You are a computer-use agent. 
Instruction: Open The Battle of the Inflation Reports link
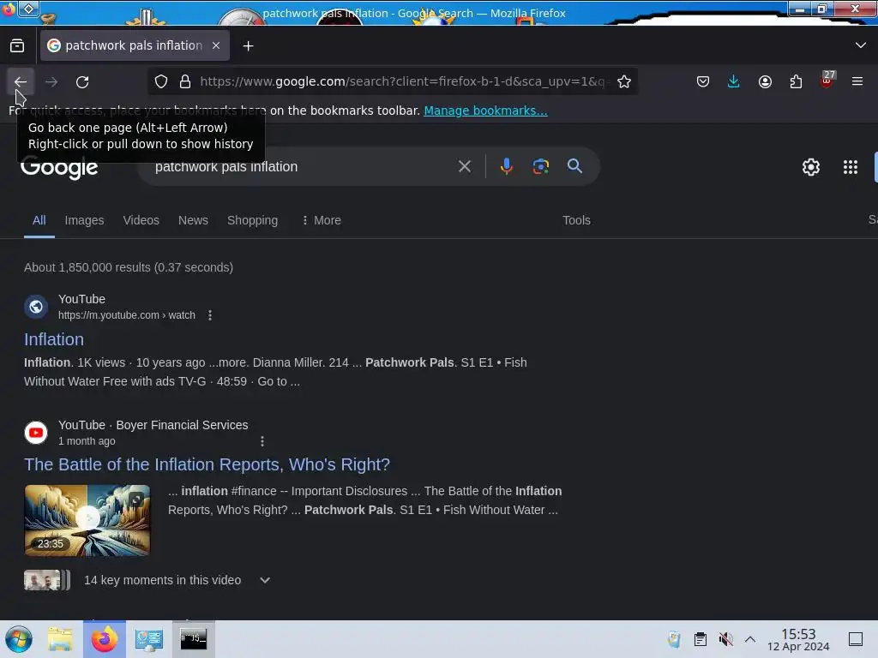[x=207, y=464]
